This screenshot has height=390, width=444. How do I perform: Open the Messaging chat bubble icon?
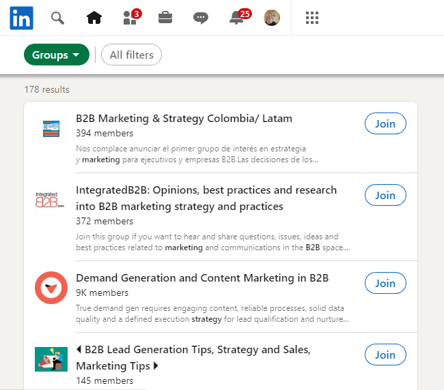[x=201, y=18]
